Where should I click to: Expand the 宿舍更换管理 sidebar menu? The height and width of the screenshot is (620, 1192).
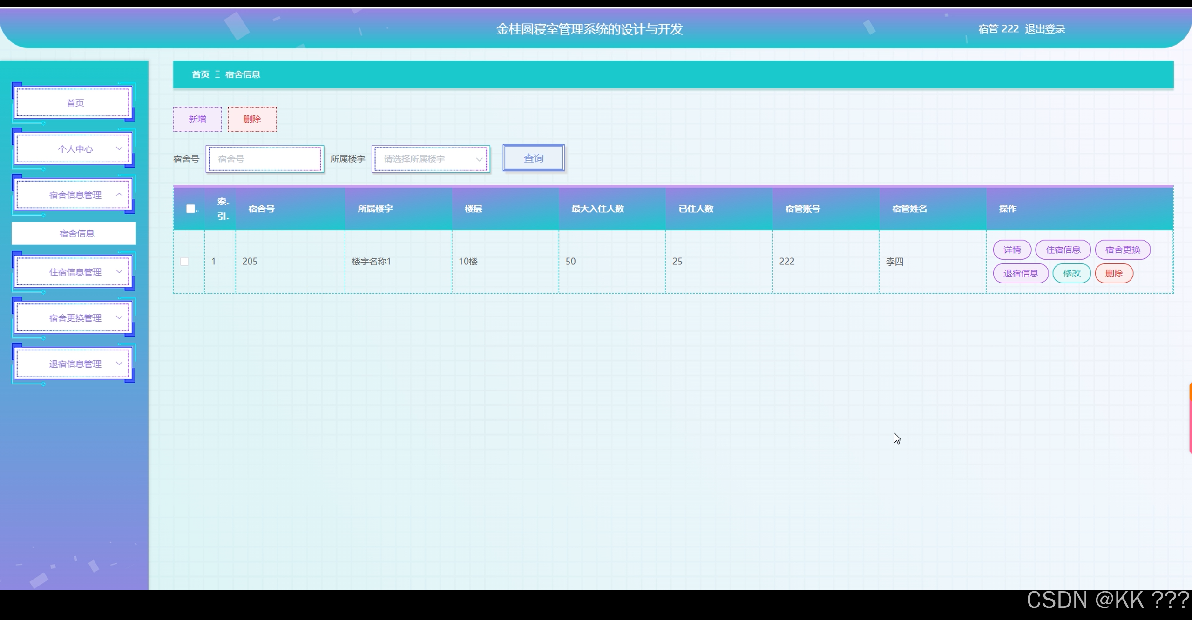[74, 318]
